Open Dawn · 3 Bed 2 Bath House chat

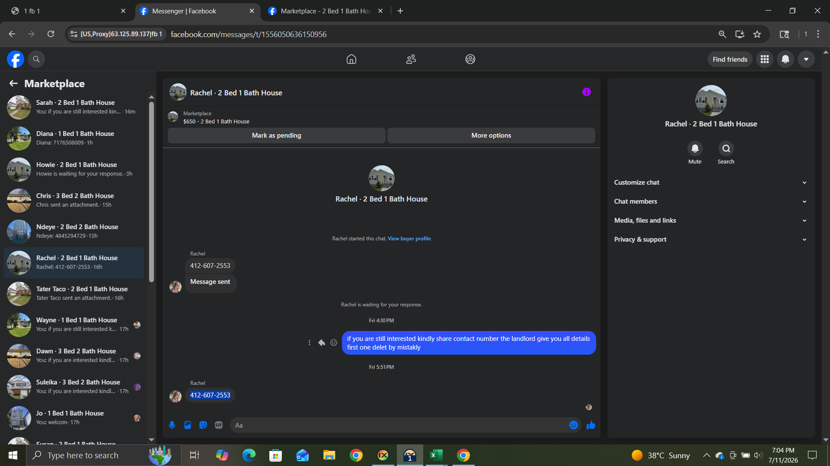coord(73,356)
